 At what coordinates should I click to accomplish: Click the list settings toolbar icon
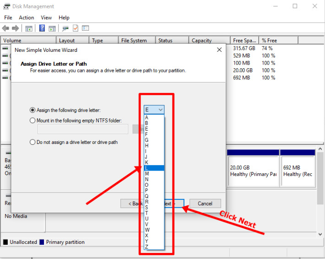click(85, 28)
